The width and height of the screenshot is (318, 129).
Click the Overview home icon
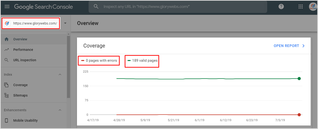coord(6,39)
